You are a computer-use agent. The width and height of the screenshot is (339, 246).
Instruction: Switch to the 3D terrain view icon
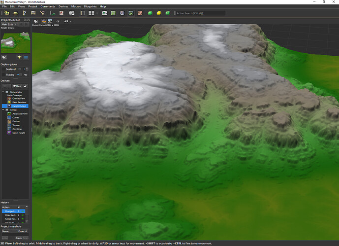tap(131, 13)
